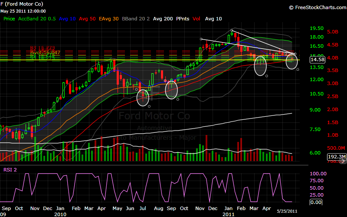Screen dimensions: 347x217
Task: Click the 5.0B volume axis label
Action: [x=333, y=32]
